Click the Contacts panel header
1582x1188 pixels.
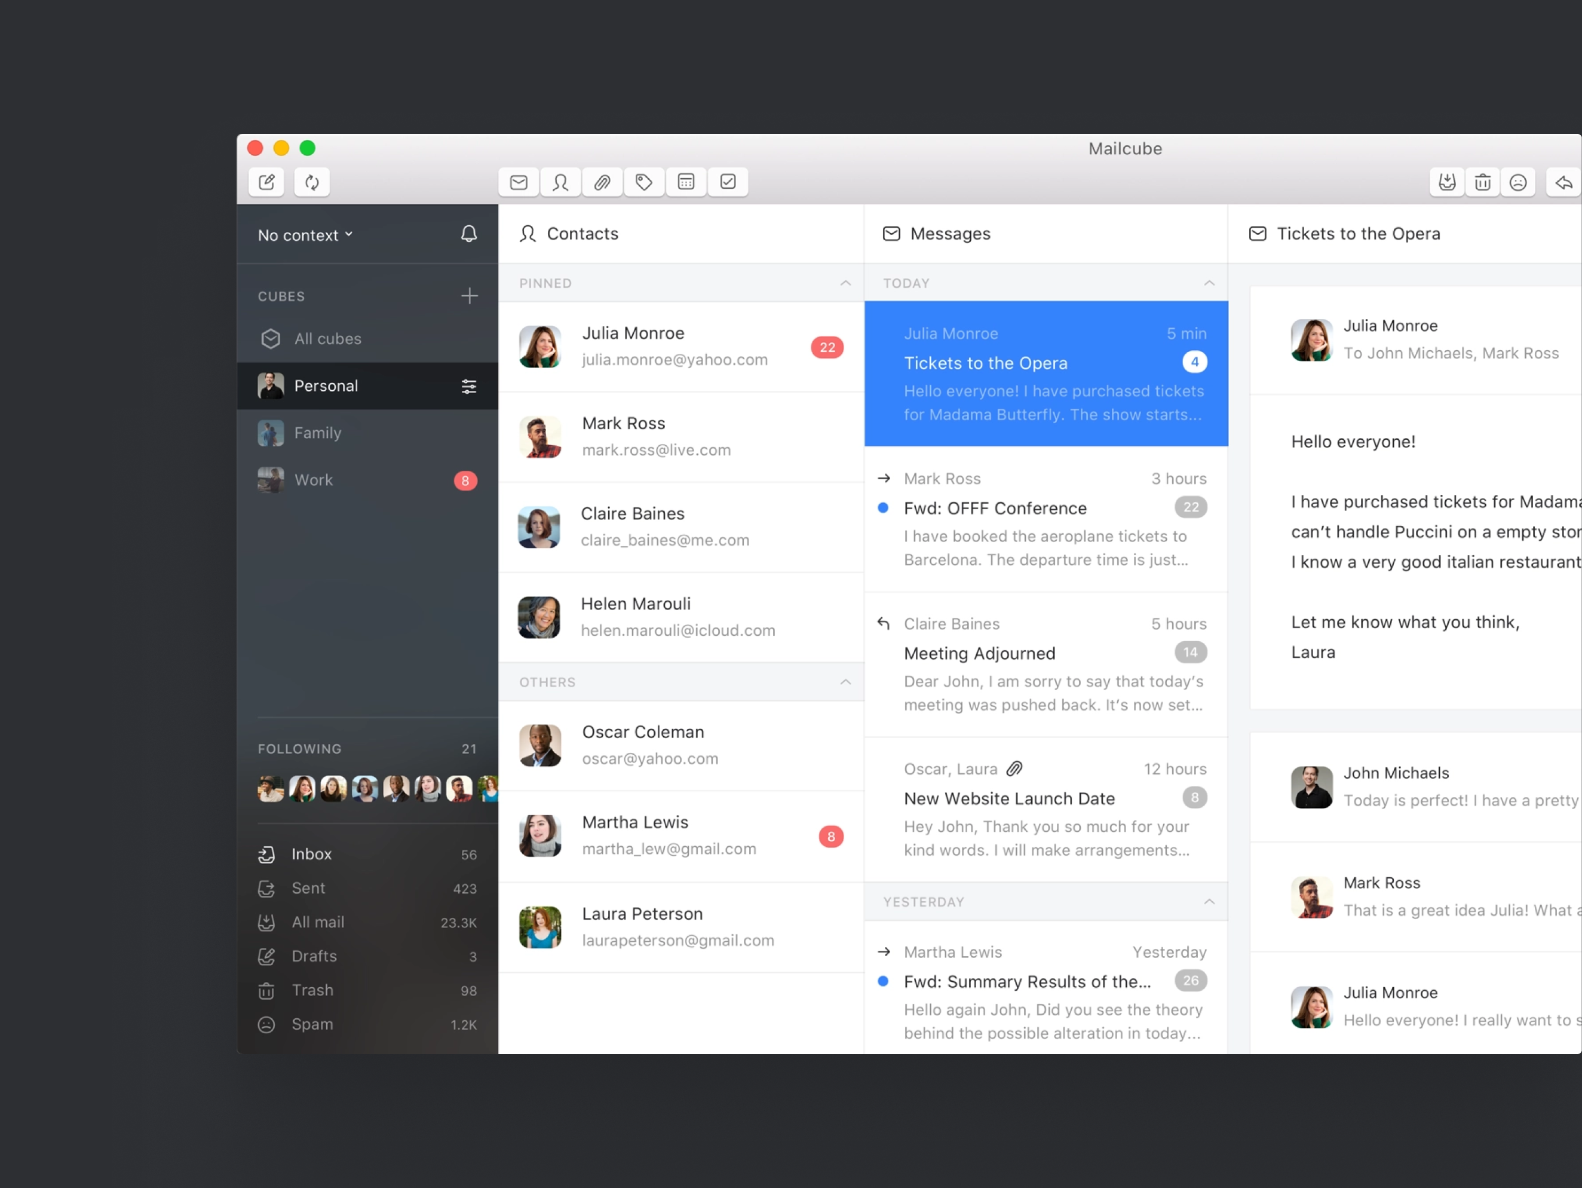(x=681, y=234)
